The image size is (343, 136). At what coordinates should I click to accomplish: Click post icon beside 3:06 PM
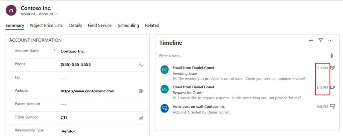pos(333,106)
